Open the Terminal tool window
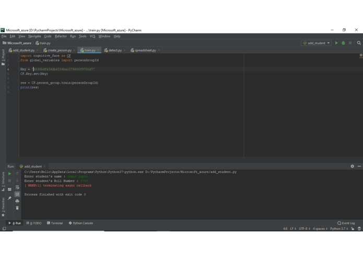Viewport: 363px width, 258px height. click(x=55, y=223)
